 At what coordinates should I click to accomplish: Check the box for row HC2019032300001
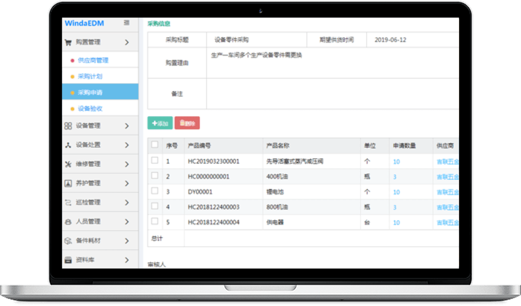click(x=155, y=161)
